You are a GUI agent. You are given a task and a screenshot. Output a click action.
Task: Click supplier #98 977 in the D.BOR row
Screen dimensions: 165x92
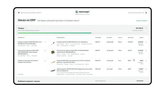tap(97, 42)
